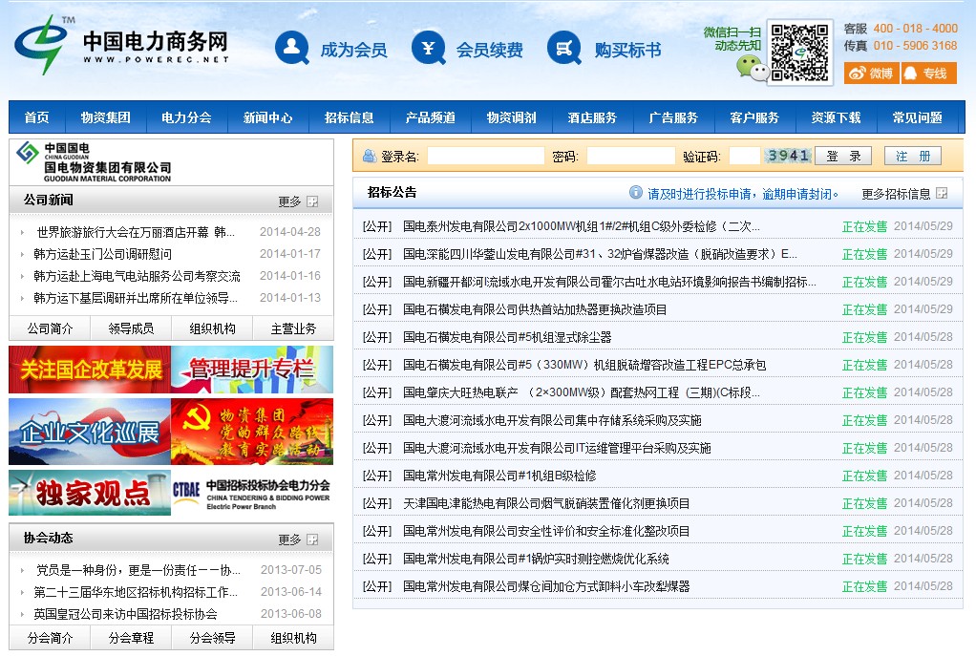The width and height of the screenshot is (976, 656).
Task: Click the 会员续费 link text
Action: pos(489,50)
